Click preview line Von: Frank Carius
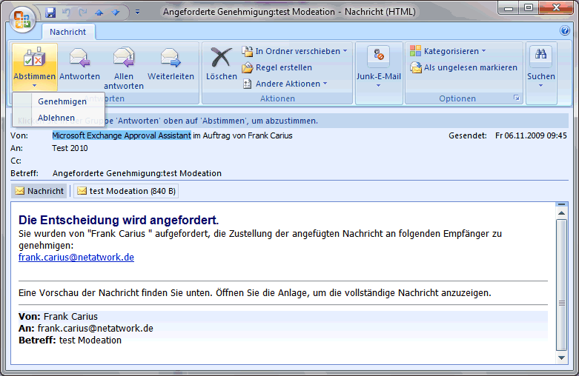579x376 pixels. pos(58,317)
